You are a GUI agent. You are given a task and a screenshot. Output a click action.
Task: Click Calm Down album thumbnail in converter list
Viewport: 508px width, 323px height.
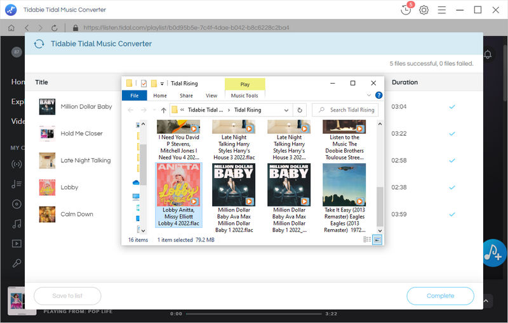pos(47,214)
